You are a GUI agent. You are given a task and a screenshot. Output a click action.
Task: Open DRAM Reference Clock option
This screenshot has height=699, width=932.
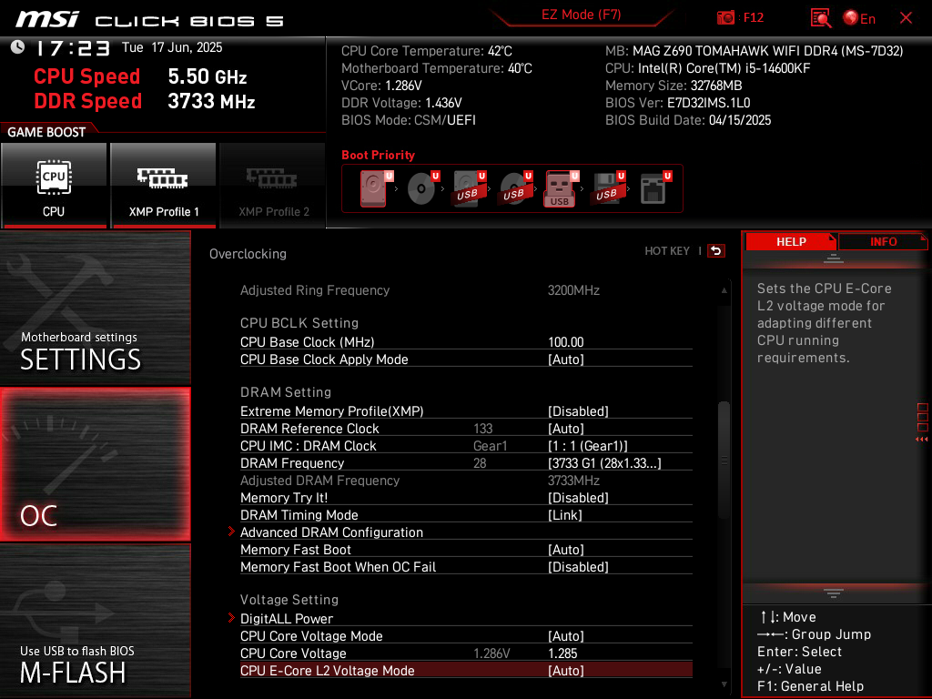(466, 429)
